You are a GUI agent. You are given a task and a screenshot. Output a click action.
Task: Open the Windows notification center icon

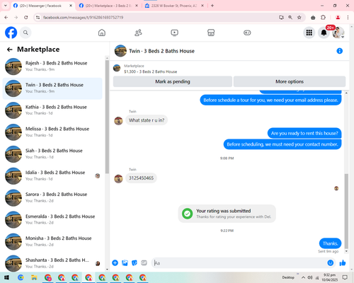click(x=345, y=277)
